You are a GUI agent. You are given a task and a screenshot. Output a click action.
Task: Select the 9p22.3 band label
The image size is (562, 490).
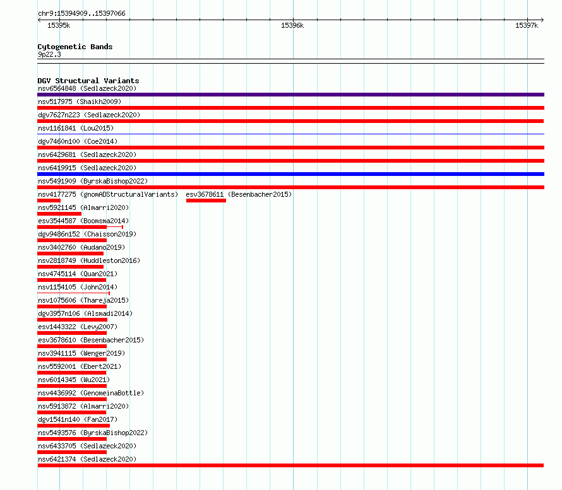[x=49, y=54]
